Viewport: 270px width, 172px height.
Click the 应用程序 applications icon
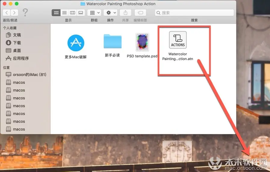tap(8, 58)
